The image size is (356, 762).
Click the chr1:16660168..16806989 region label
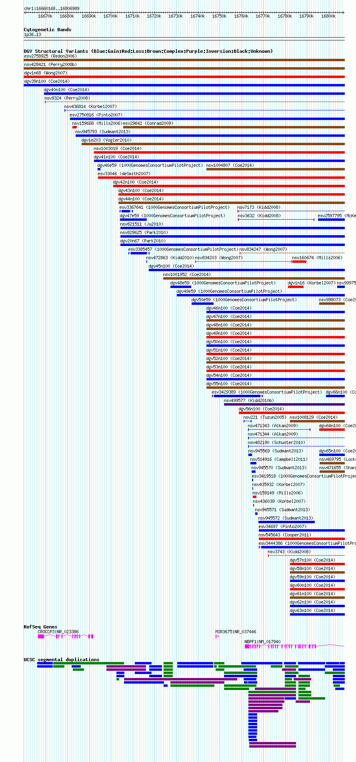[x=52, y=8]
